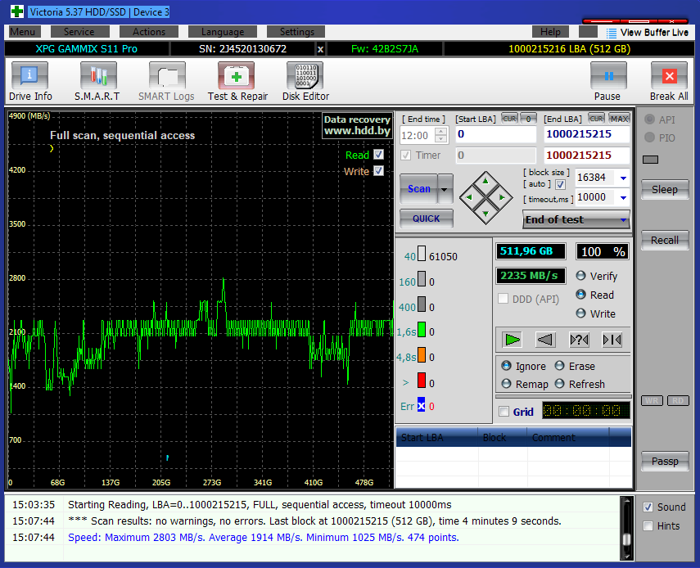Open the Service menu
This screenshot has height=568, width=700.
79,32
